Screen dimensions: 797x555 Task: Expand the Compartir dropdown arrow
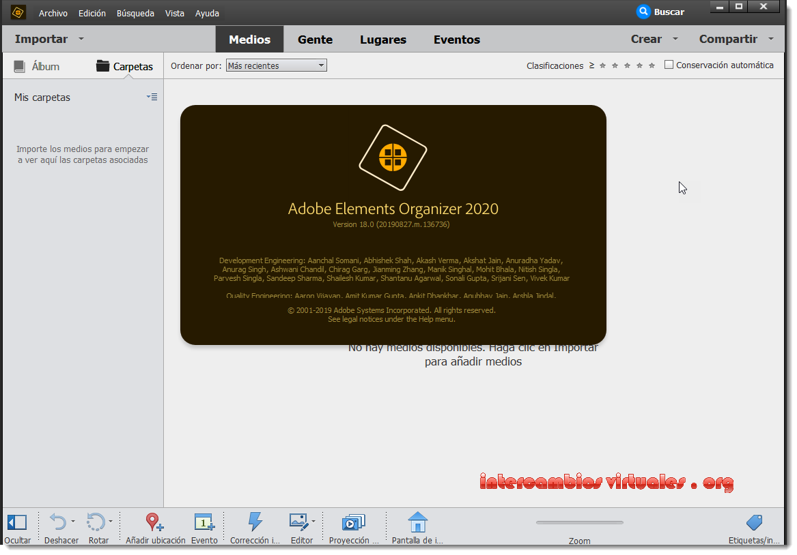(771, 39)
